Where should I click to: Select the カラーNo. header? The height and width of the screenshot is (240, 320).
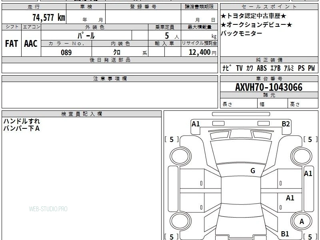(x=66, y=44)
